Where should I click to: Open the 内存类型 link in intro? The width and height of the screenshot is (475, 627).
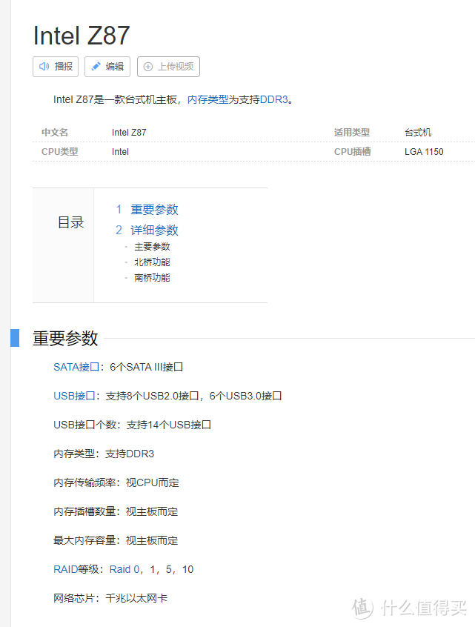coord(207,99)
